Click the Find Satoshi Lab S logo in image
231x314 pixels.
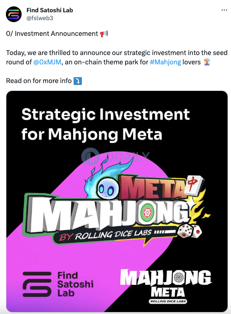click(37, 284)
